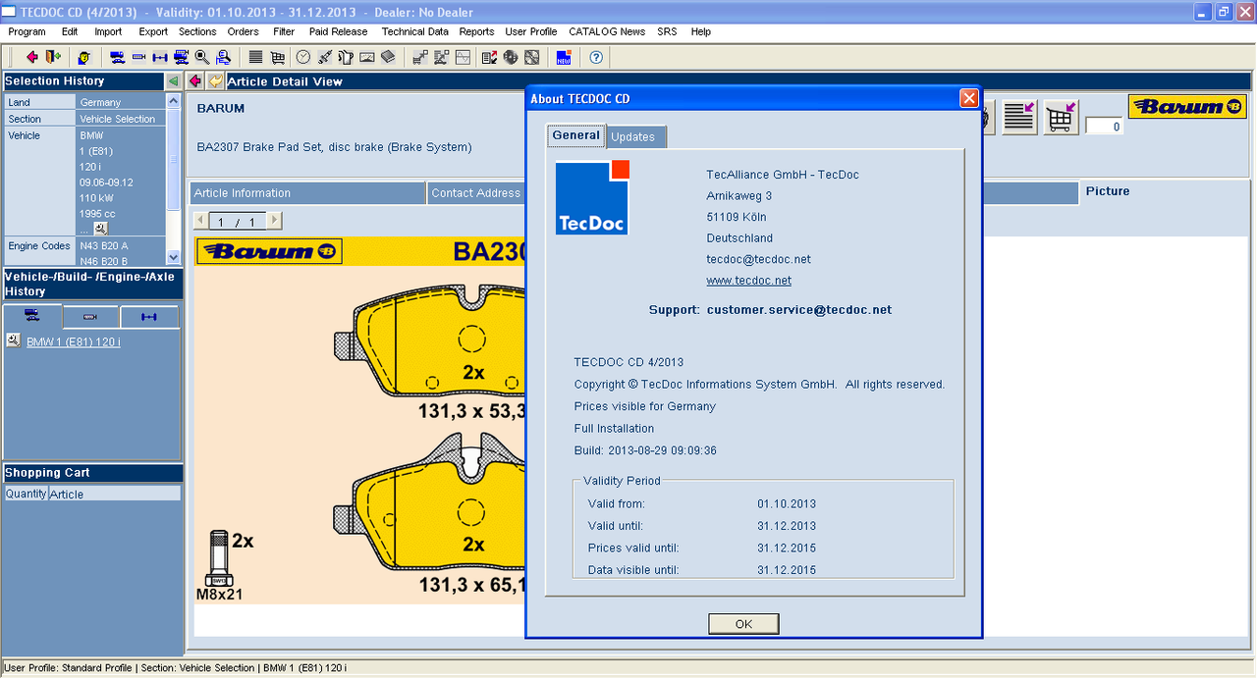Add article to list with list-arrow button
The height and width of the screenshot is (679, 1257).
[1019, 117]
